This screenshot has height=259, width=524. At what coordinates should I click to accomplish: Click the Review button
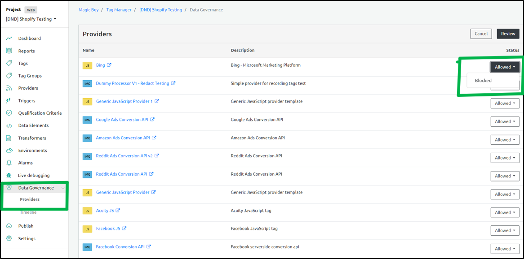click(x=508, y=34)
